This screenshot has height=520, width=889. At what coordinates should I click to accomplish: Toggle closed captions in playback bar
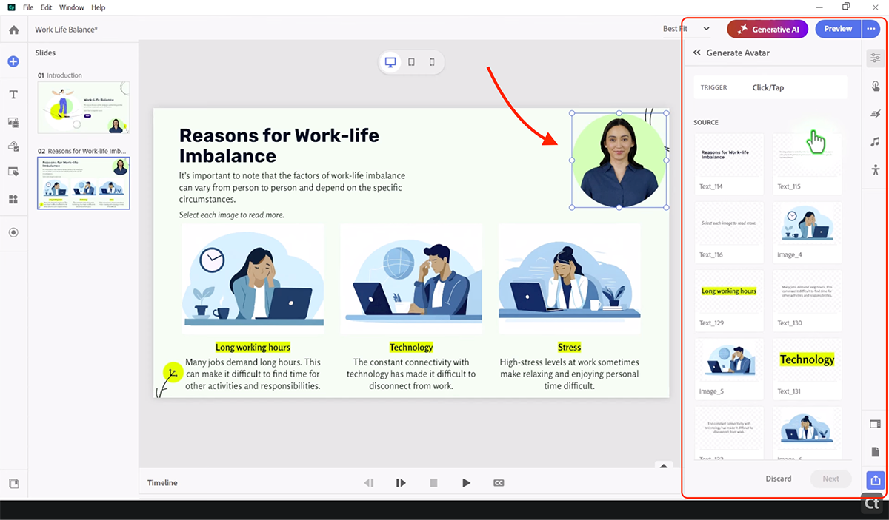point(499,482)
